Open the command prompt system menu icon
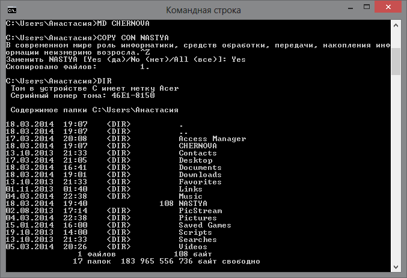Viewport: 407px width, 278px height. 12,10
